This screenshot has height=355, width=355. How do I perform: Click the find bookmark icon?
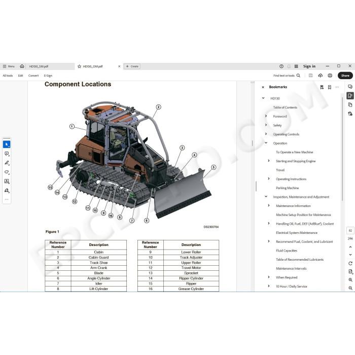coord(322,87)
